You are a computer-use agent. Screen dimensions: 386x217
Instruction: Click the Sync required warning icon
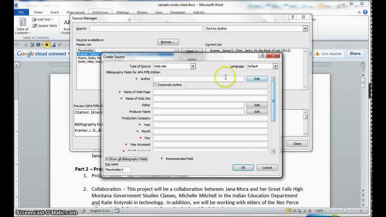318,54
